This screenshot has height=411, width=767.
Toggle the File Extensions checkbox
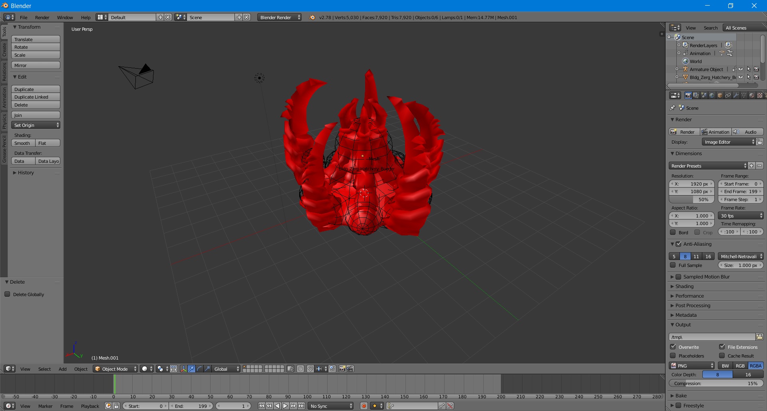[722, 347]
